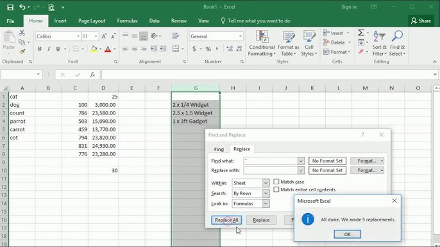This screenshot has height=247, width=440.
Task: Click the Format Painter brush icon
Action: tap(22, 52)
